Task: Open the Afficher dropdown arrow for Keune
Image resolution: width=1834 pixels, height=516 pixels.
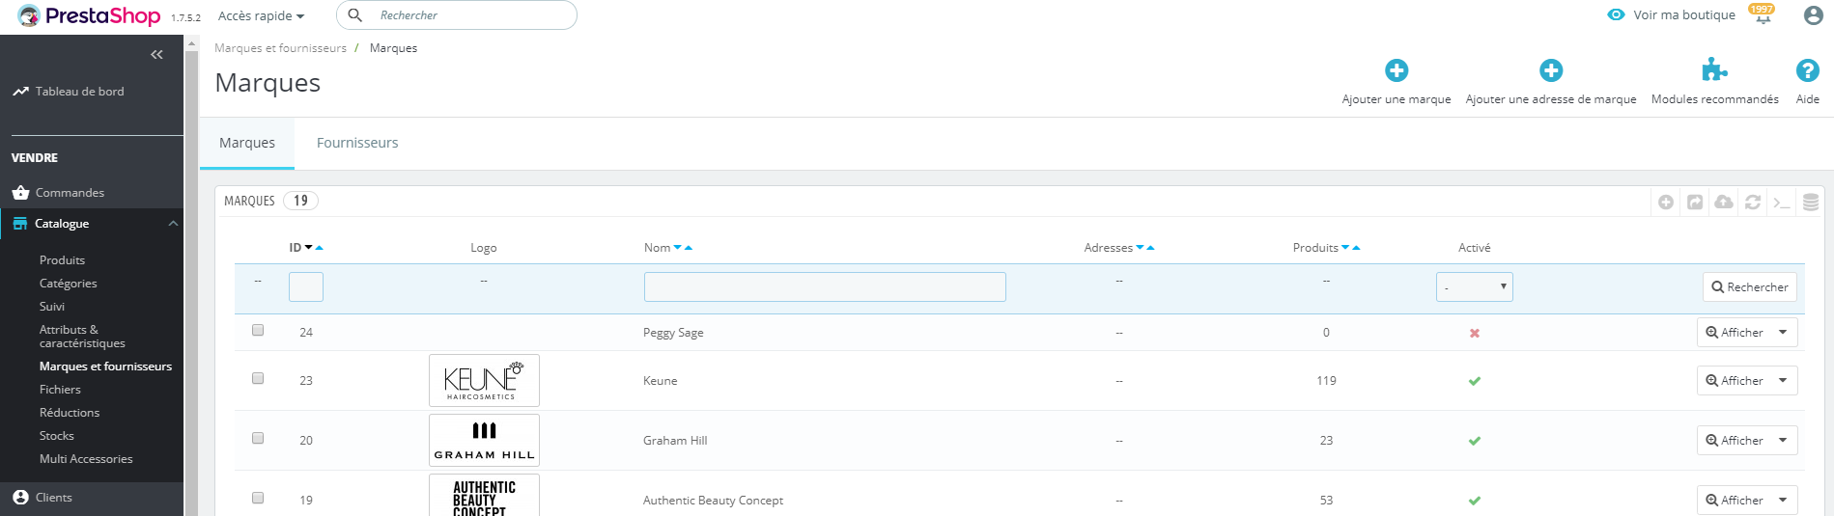Action: [1783, 381]
